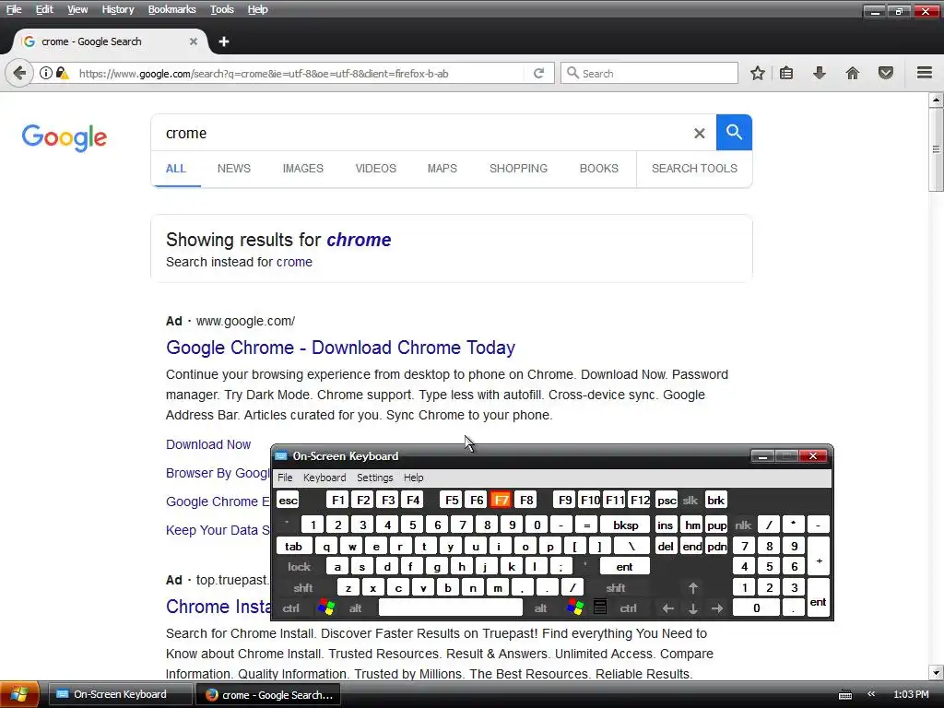This screenshot has width=944, height=708.
Task: Click the right Windows key on On-Screen Keyboard
Action: (x=575, y=608)
